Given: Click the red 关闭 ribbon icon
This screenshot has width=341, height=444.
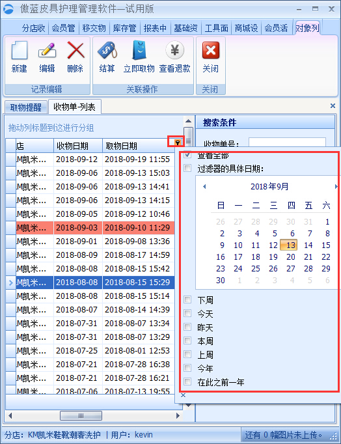Looking at the screenshot, I should point(211,50).
